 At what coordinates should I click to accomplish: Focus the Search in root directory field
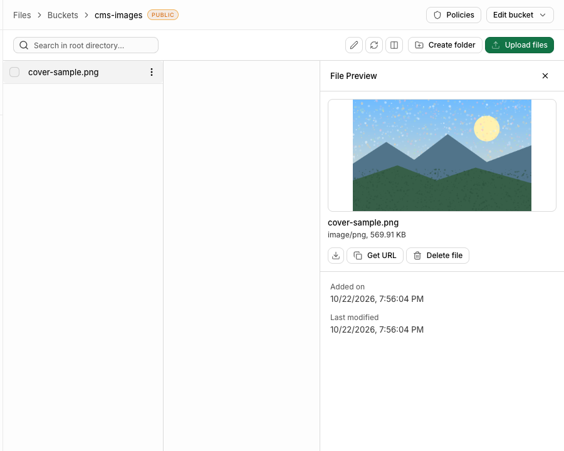[x=86, y=45]
